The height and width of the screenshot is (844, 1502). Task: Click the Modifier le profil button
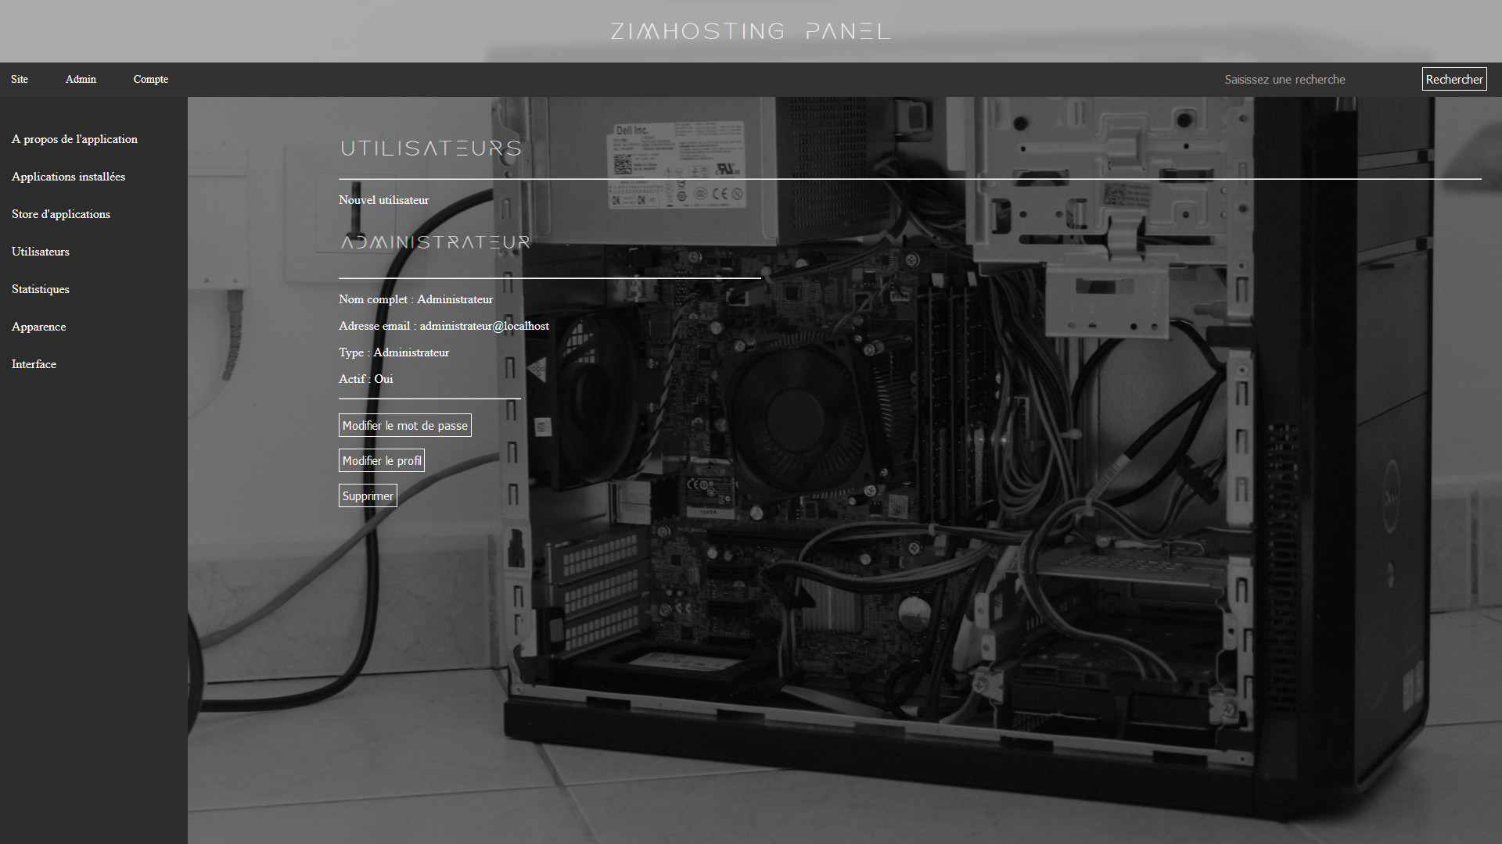(382, 460)
